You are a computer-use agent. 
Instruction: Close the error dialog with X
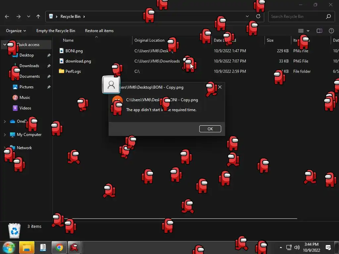[x=220, y=87]
